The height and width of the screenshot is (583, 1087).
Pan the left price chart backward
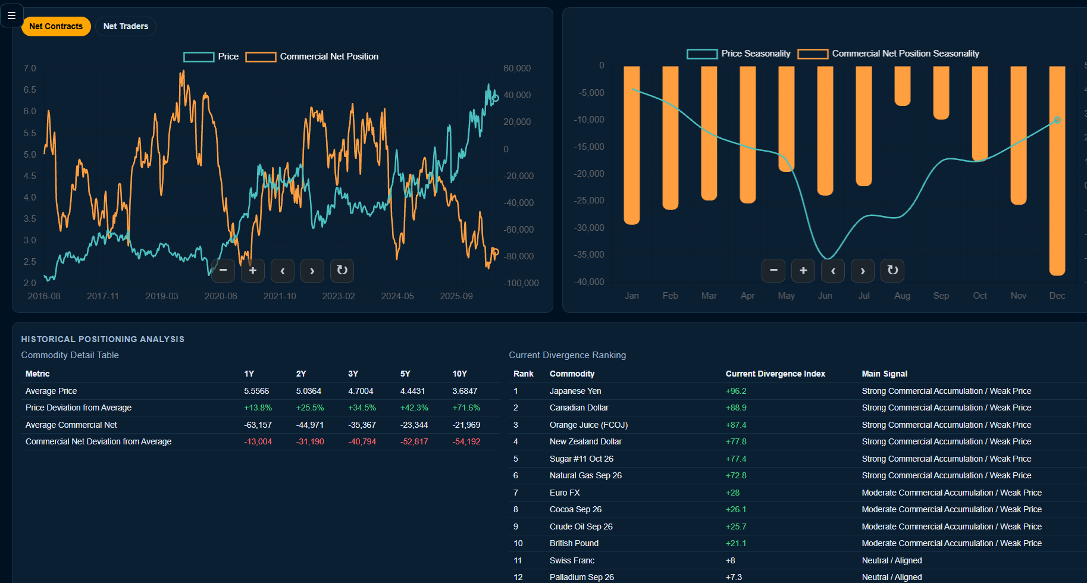click(x=283, y=271)
